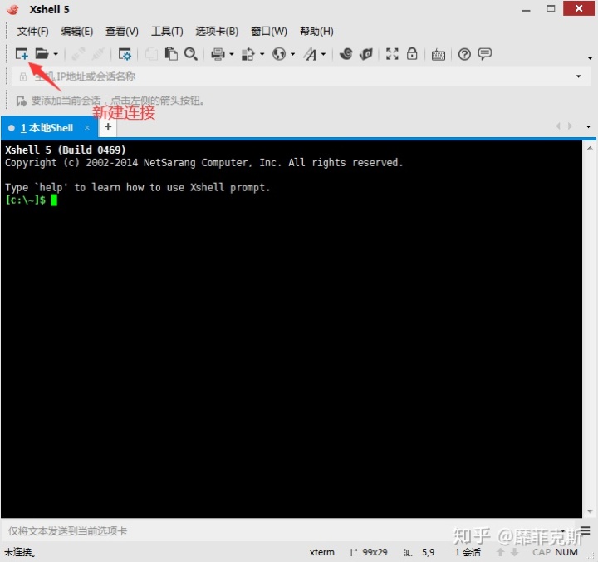The width and height of the screenshot is (598, 562).
Task: Expand toolbar options arrow at far right
Action: point(590,58)
